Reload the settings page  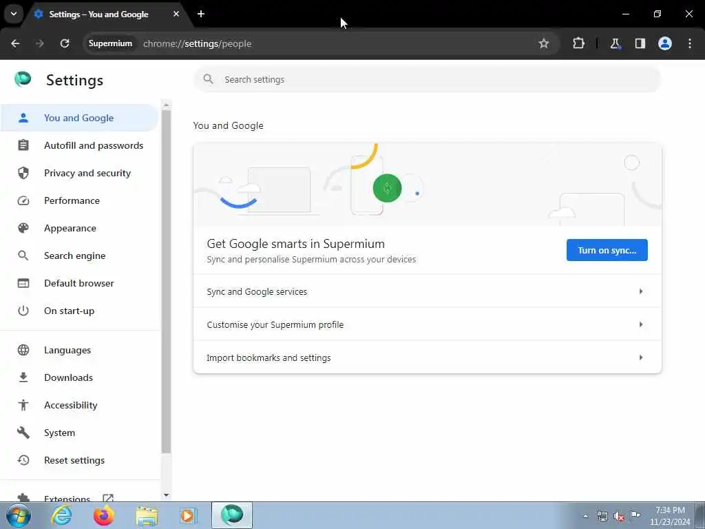point(65,43)
